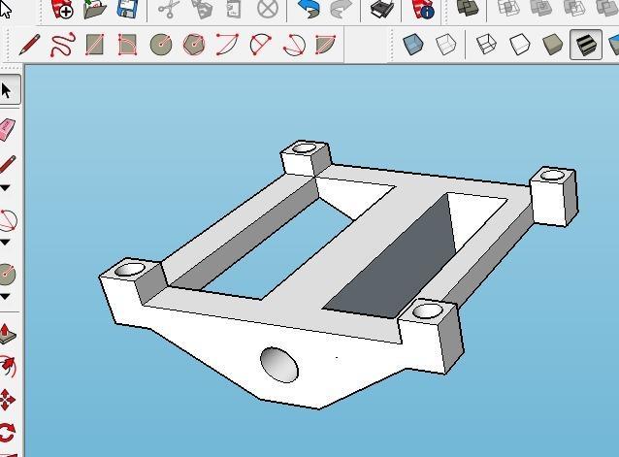
Task: Create a new model with the New icon
Action: [x=63, y=9]
